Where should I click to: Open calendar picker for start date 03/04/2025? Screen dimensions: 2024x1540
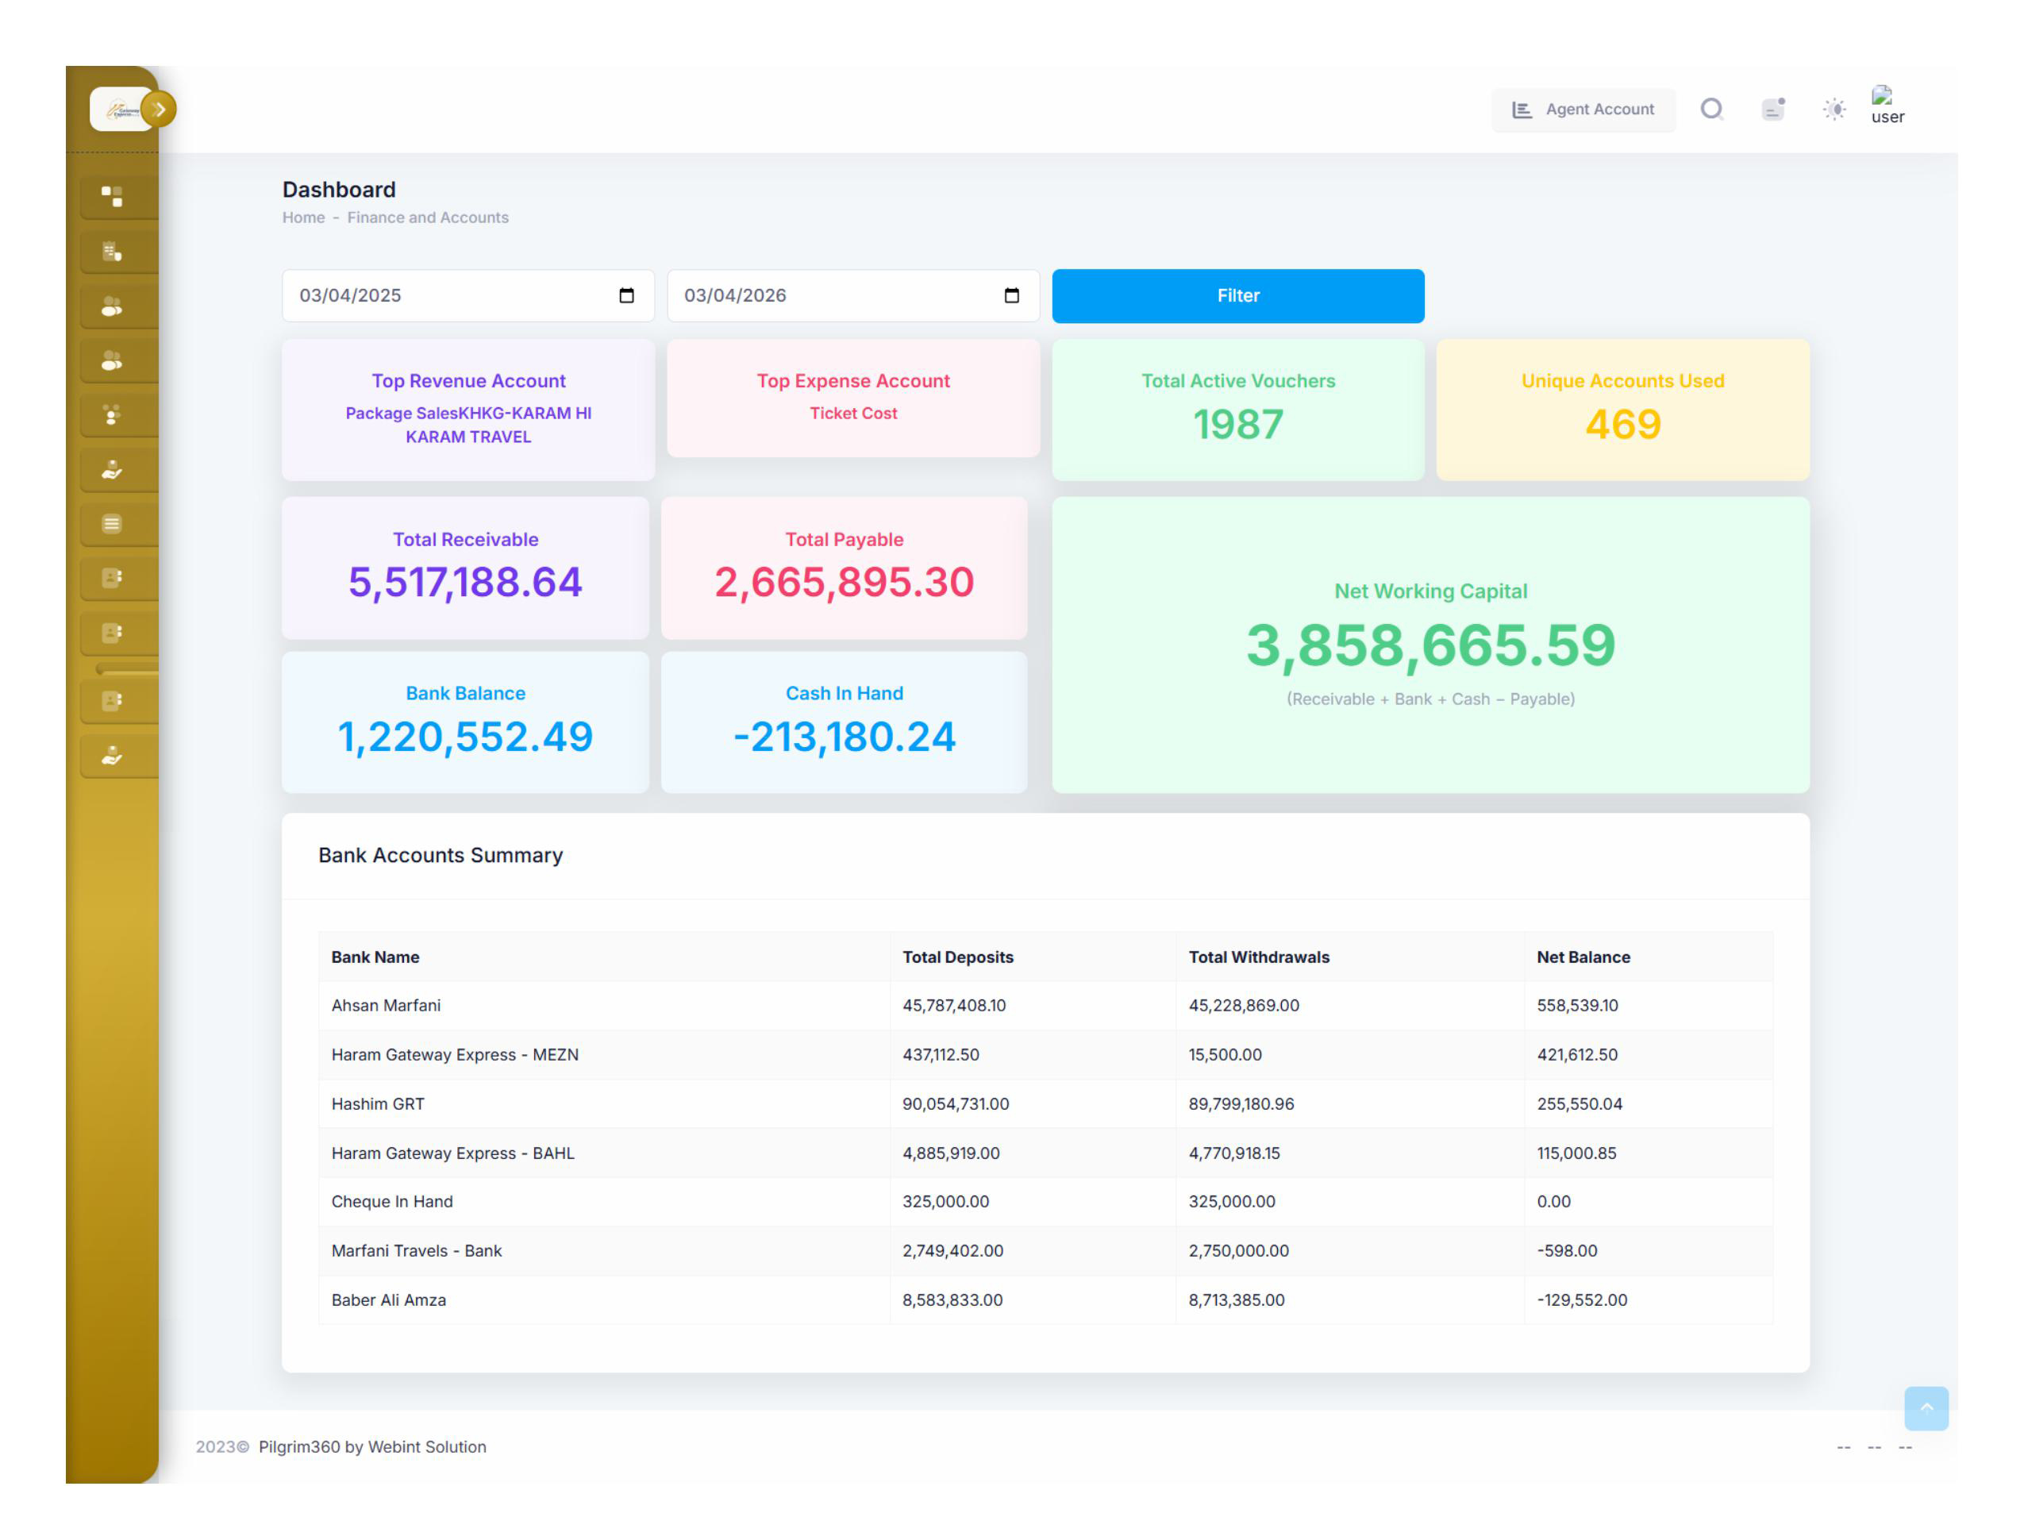pos(626,295)
